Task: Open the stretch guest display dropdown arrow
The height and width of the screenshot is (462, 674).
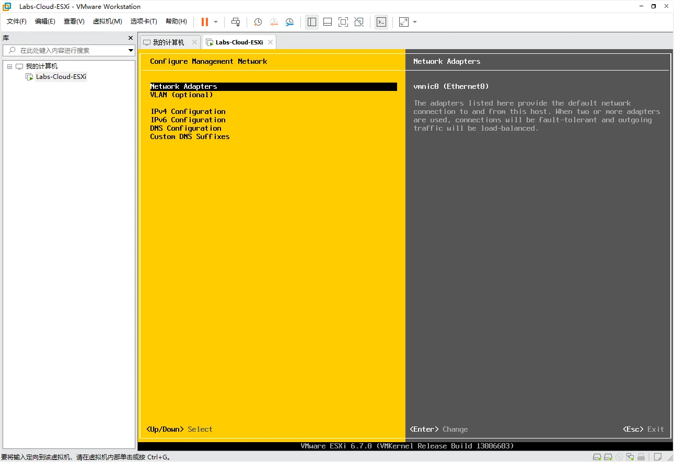Action: pos(415,22)
